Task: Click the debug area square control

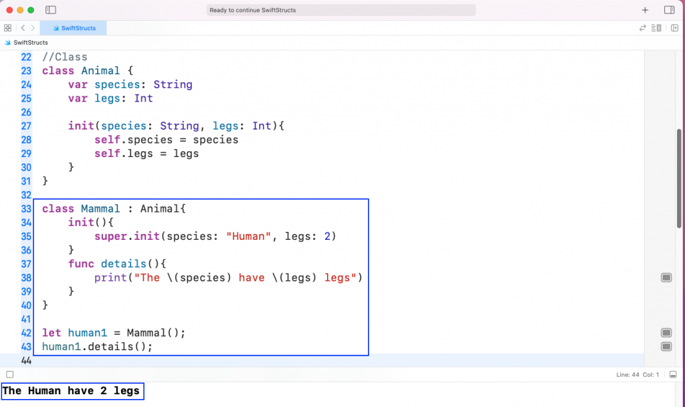Action: pos(9,374)
